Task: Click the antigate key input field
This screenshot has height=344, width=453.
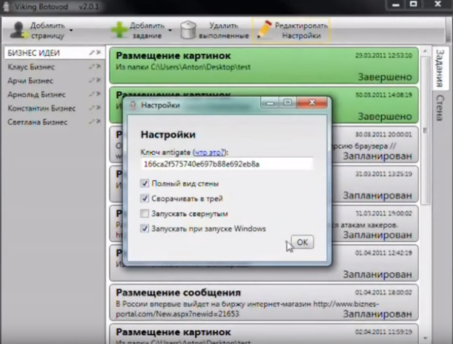Action: tap(227, 164)
